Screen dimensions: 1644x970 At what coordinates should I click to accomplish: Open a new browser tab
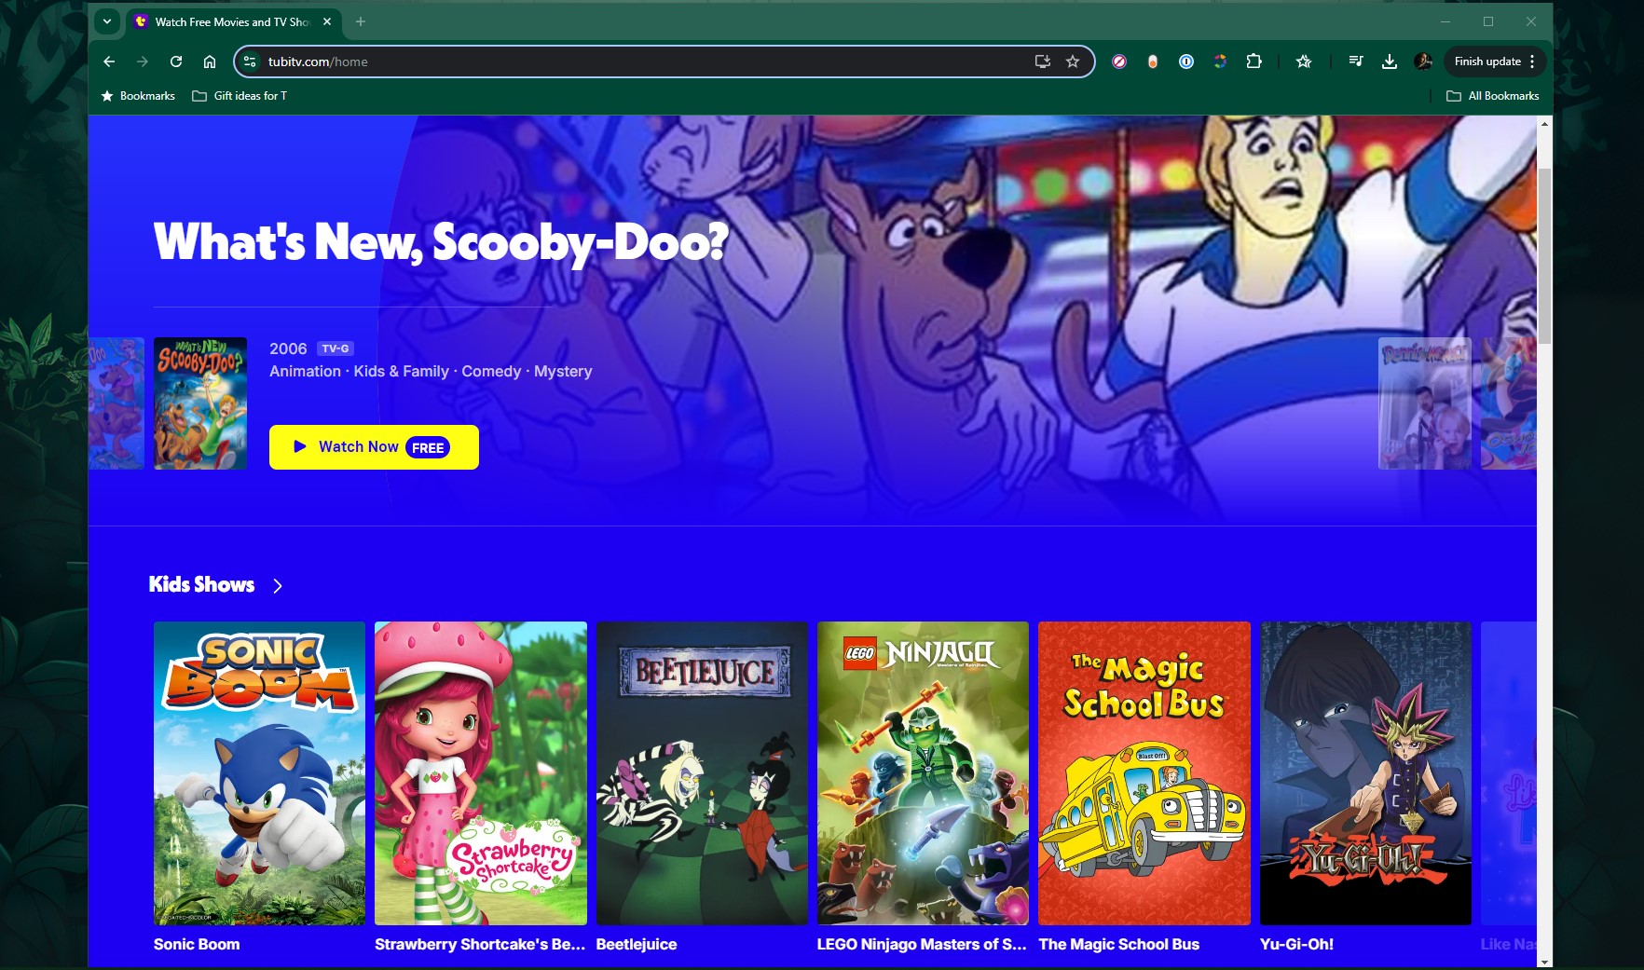tap(361, 21)
